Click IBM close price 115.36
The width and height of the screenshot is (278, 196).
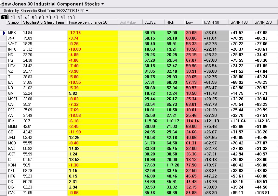151,121
